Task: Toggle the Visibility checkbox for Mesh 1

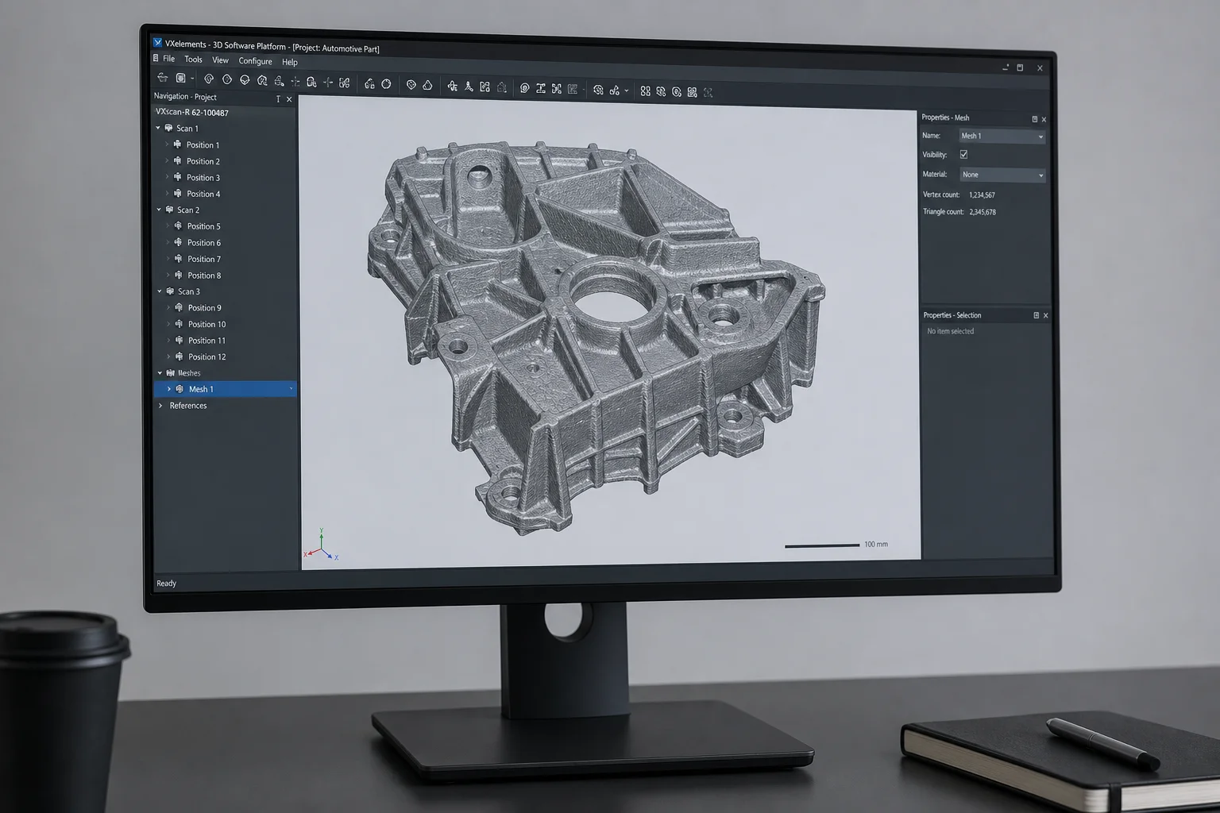Action: point(963,155)
